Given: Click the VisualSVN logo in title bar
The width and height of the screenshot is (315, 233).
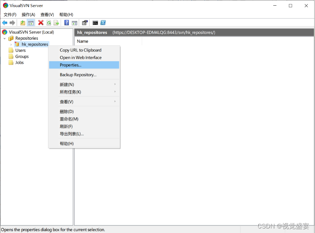Looking at the screenshot, I should click(x=6, y=6).
